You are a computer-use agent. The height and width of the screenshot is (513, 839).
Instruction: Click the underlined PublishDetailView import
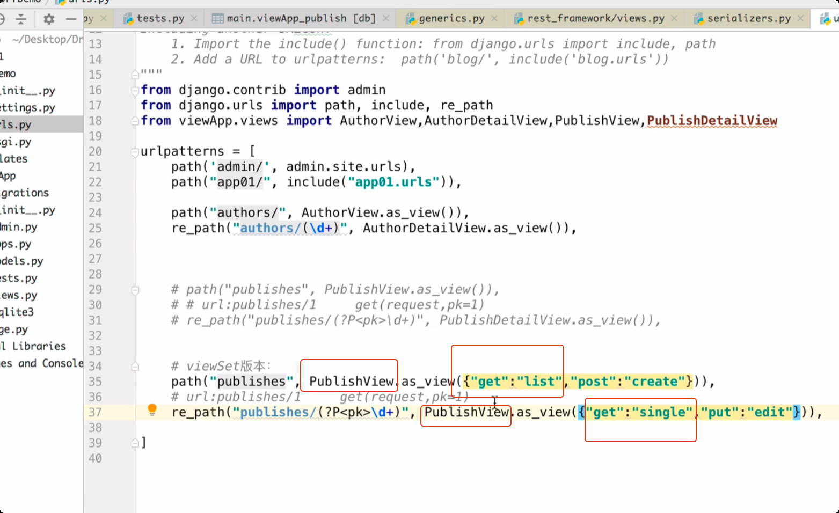pos(712,121)
